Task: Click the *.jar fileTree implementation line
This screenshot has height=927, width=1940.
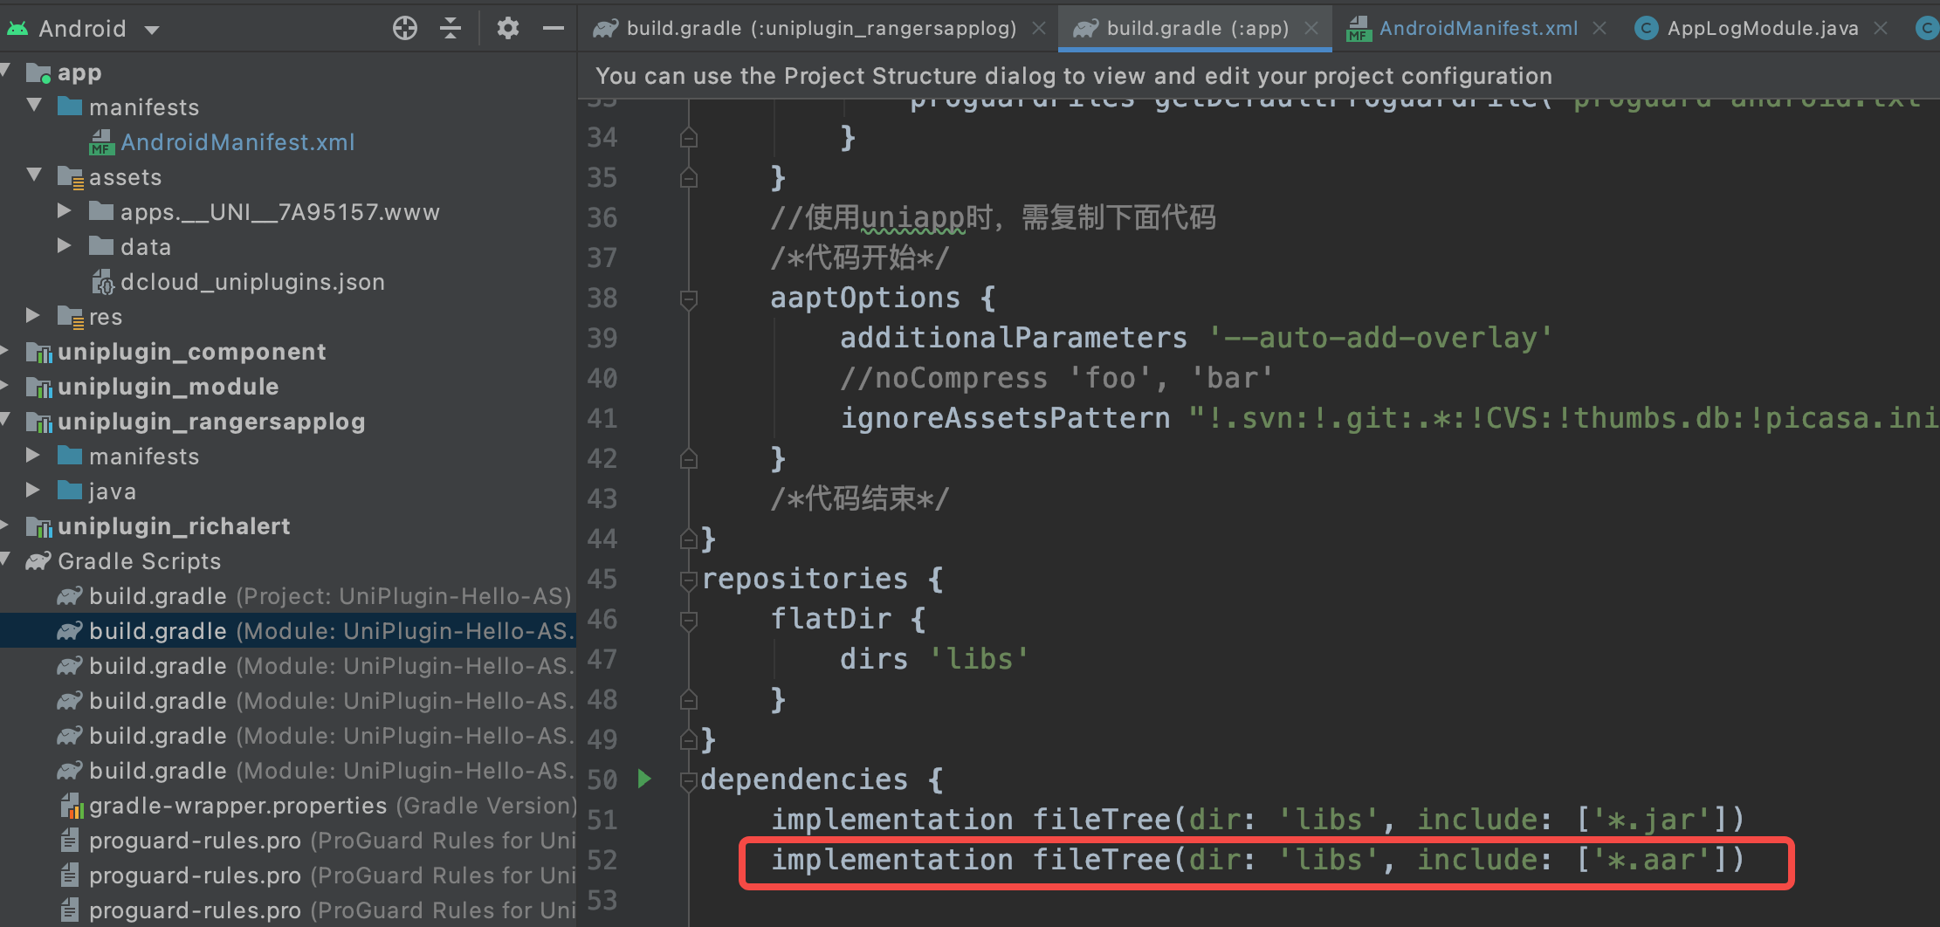Action: tap(1257, 821)
